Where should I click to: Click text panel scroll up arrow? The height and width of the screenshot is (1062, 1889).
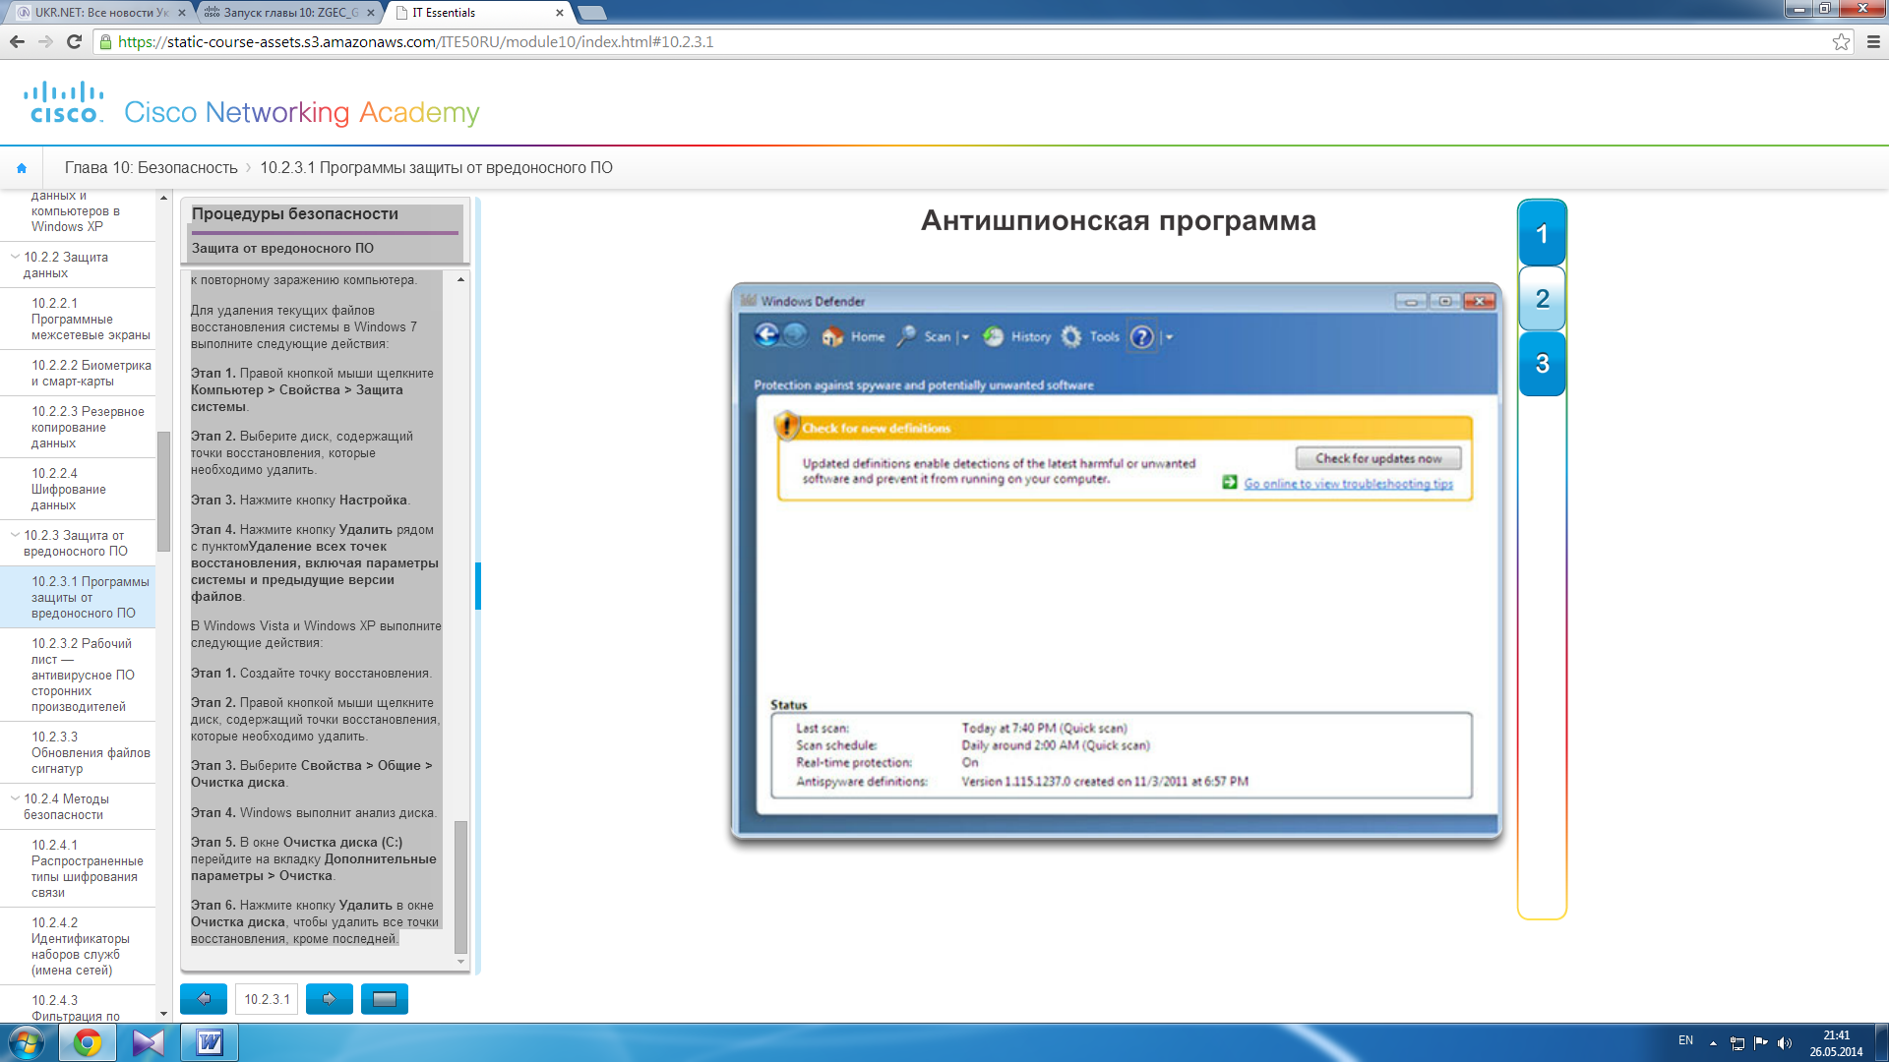[460, 280]
